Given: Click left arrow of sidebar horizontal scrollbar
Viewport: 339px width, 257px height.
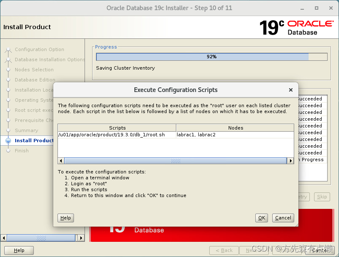Looking at the screenshot, I should point(4,238).
